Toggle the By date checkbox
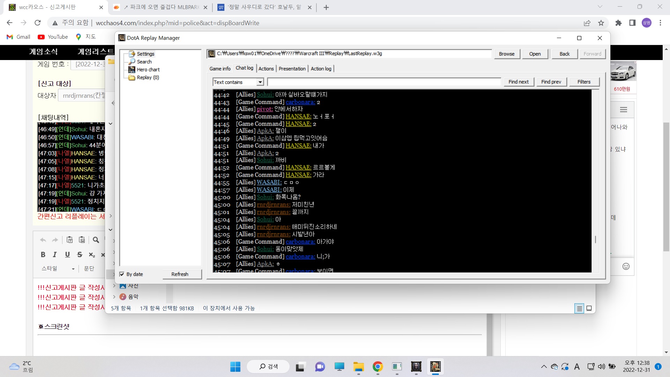Screen dimensions: 670x377 pos(122,274)
